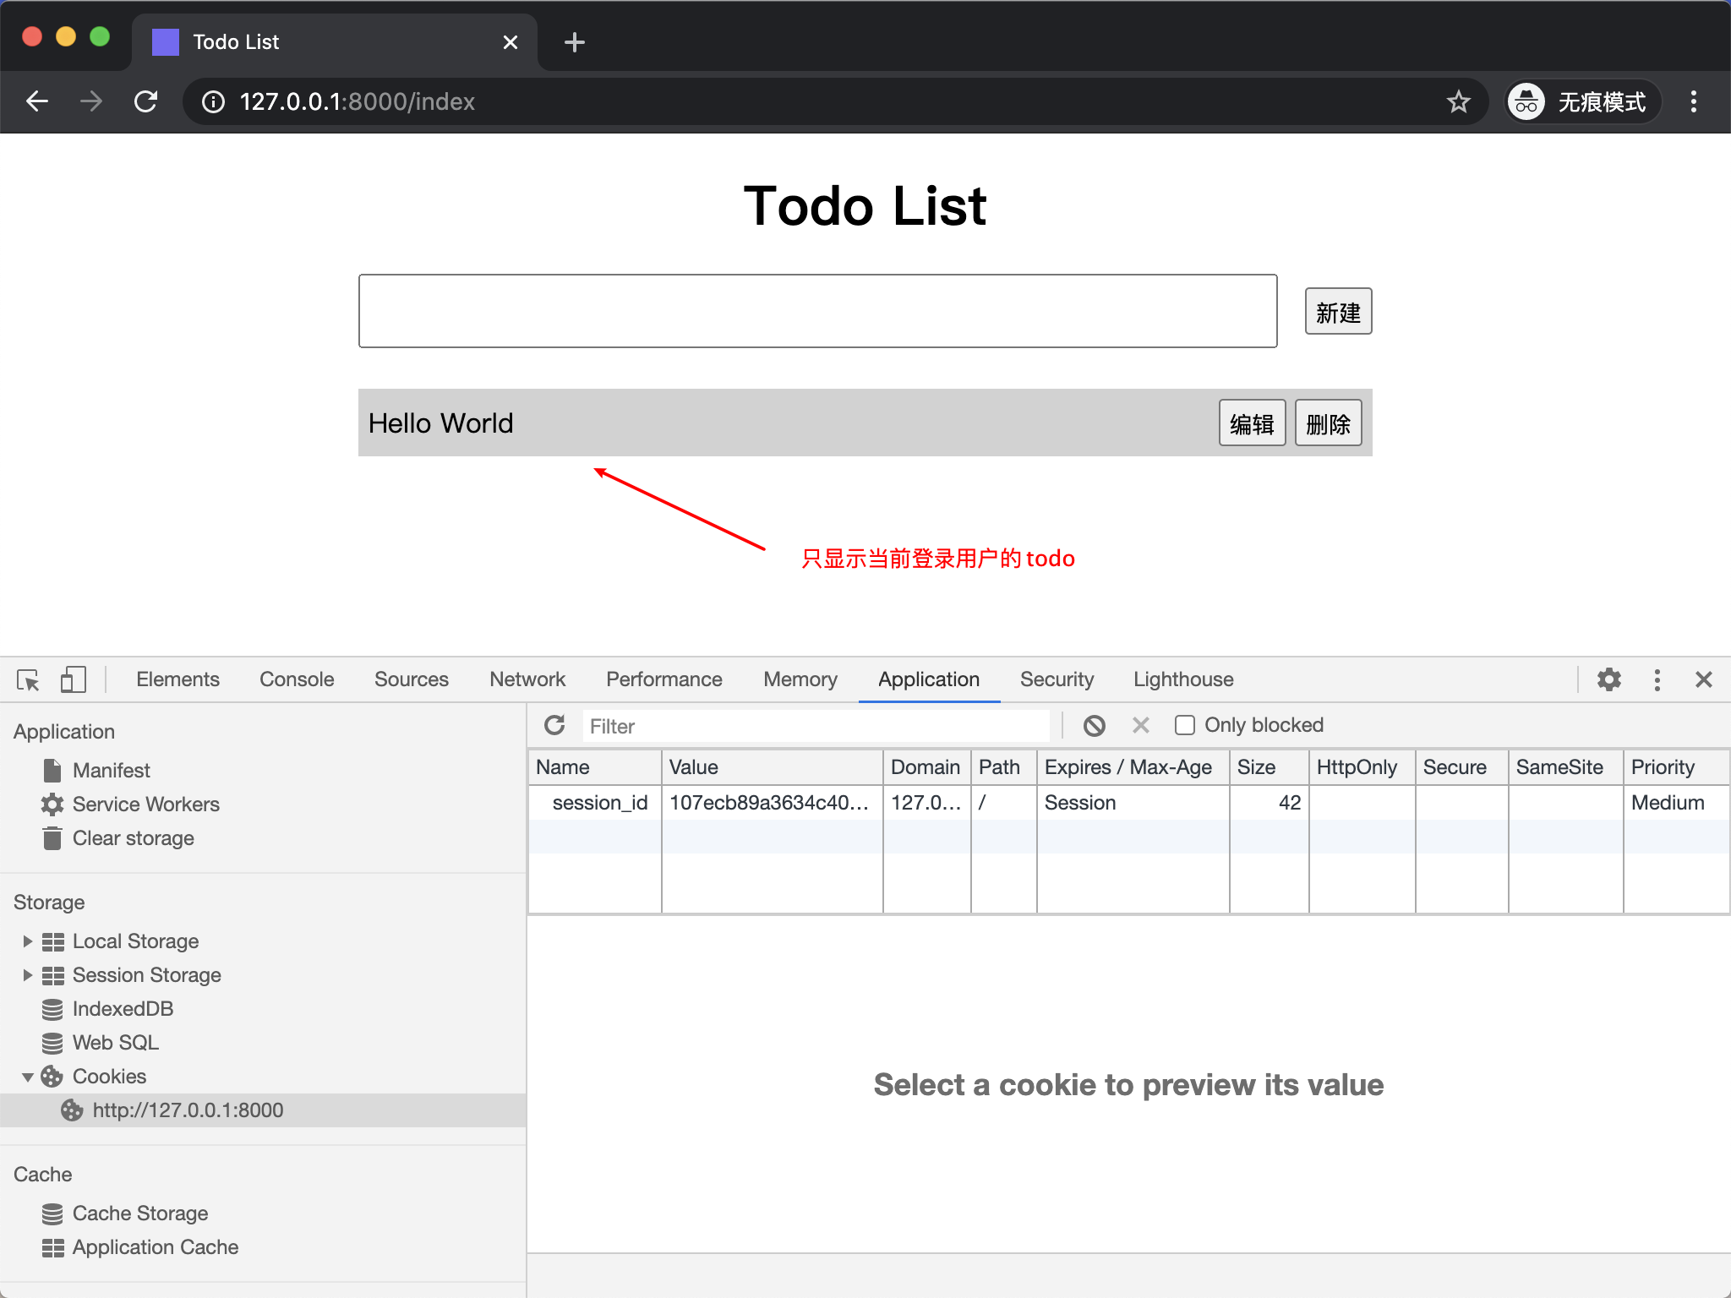Click the inspect element cursor icon

27,679
